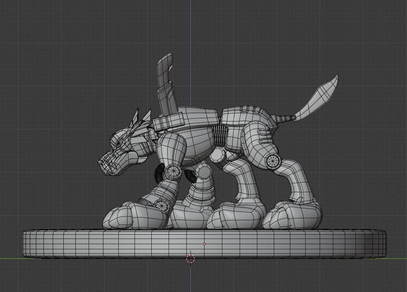Select the circular shoulder joint on the front leg
Image resolution: width=407 pixels, height=292 pixels.
173,172
